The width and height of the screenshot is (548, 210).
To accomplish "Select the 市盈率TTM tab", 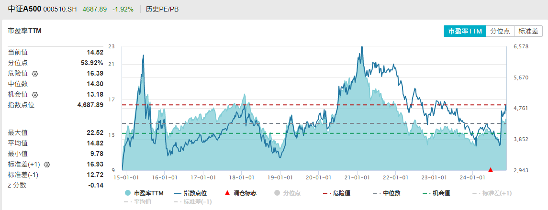I will 464,31.
